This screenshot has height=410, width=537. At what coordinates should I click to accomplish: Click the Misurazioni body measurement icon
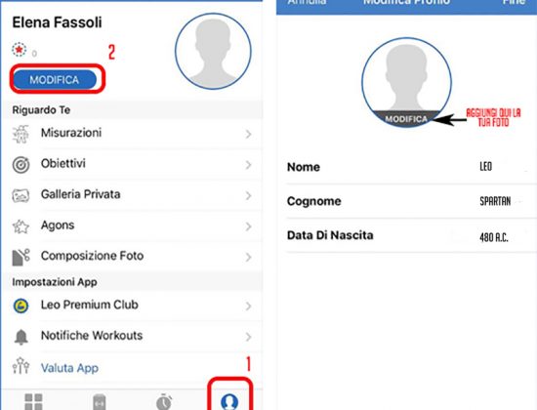[x=21, y=134]
